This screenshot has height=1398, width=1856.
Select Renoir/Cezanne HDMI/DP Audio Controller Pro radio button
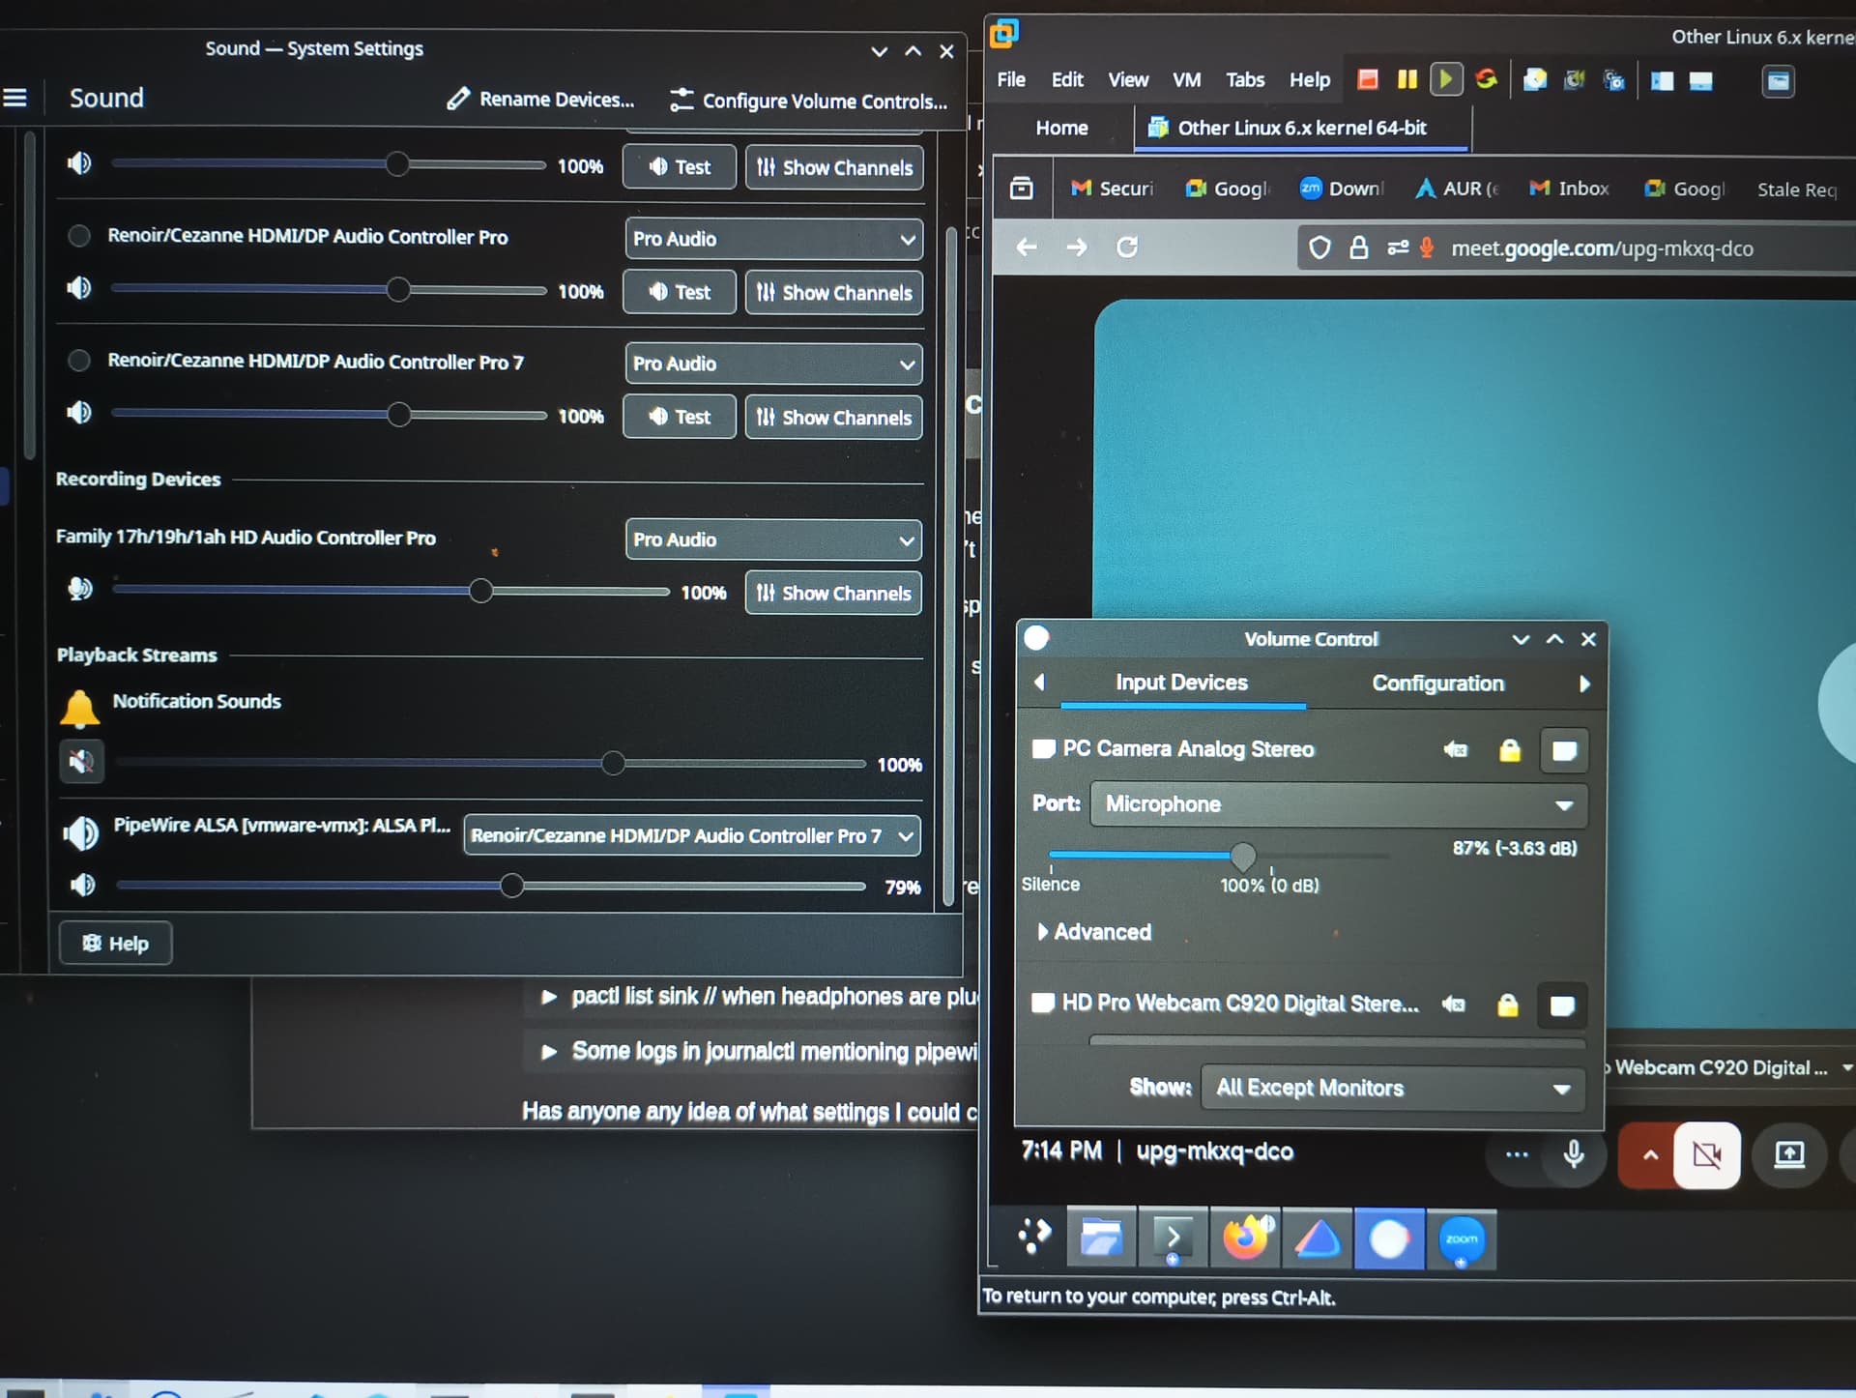point(79,236)
